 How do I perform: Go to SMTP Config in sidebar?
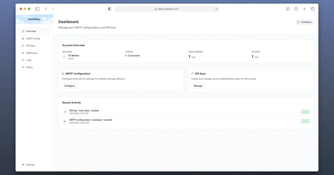click(33, 39)
